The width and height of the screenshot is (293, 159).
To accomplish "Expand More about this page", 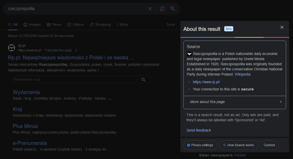I will click(235, 102).
